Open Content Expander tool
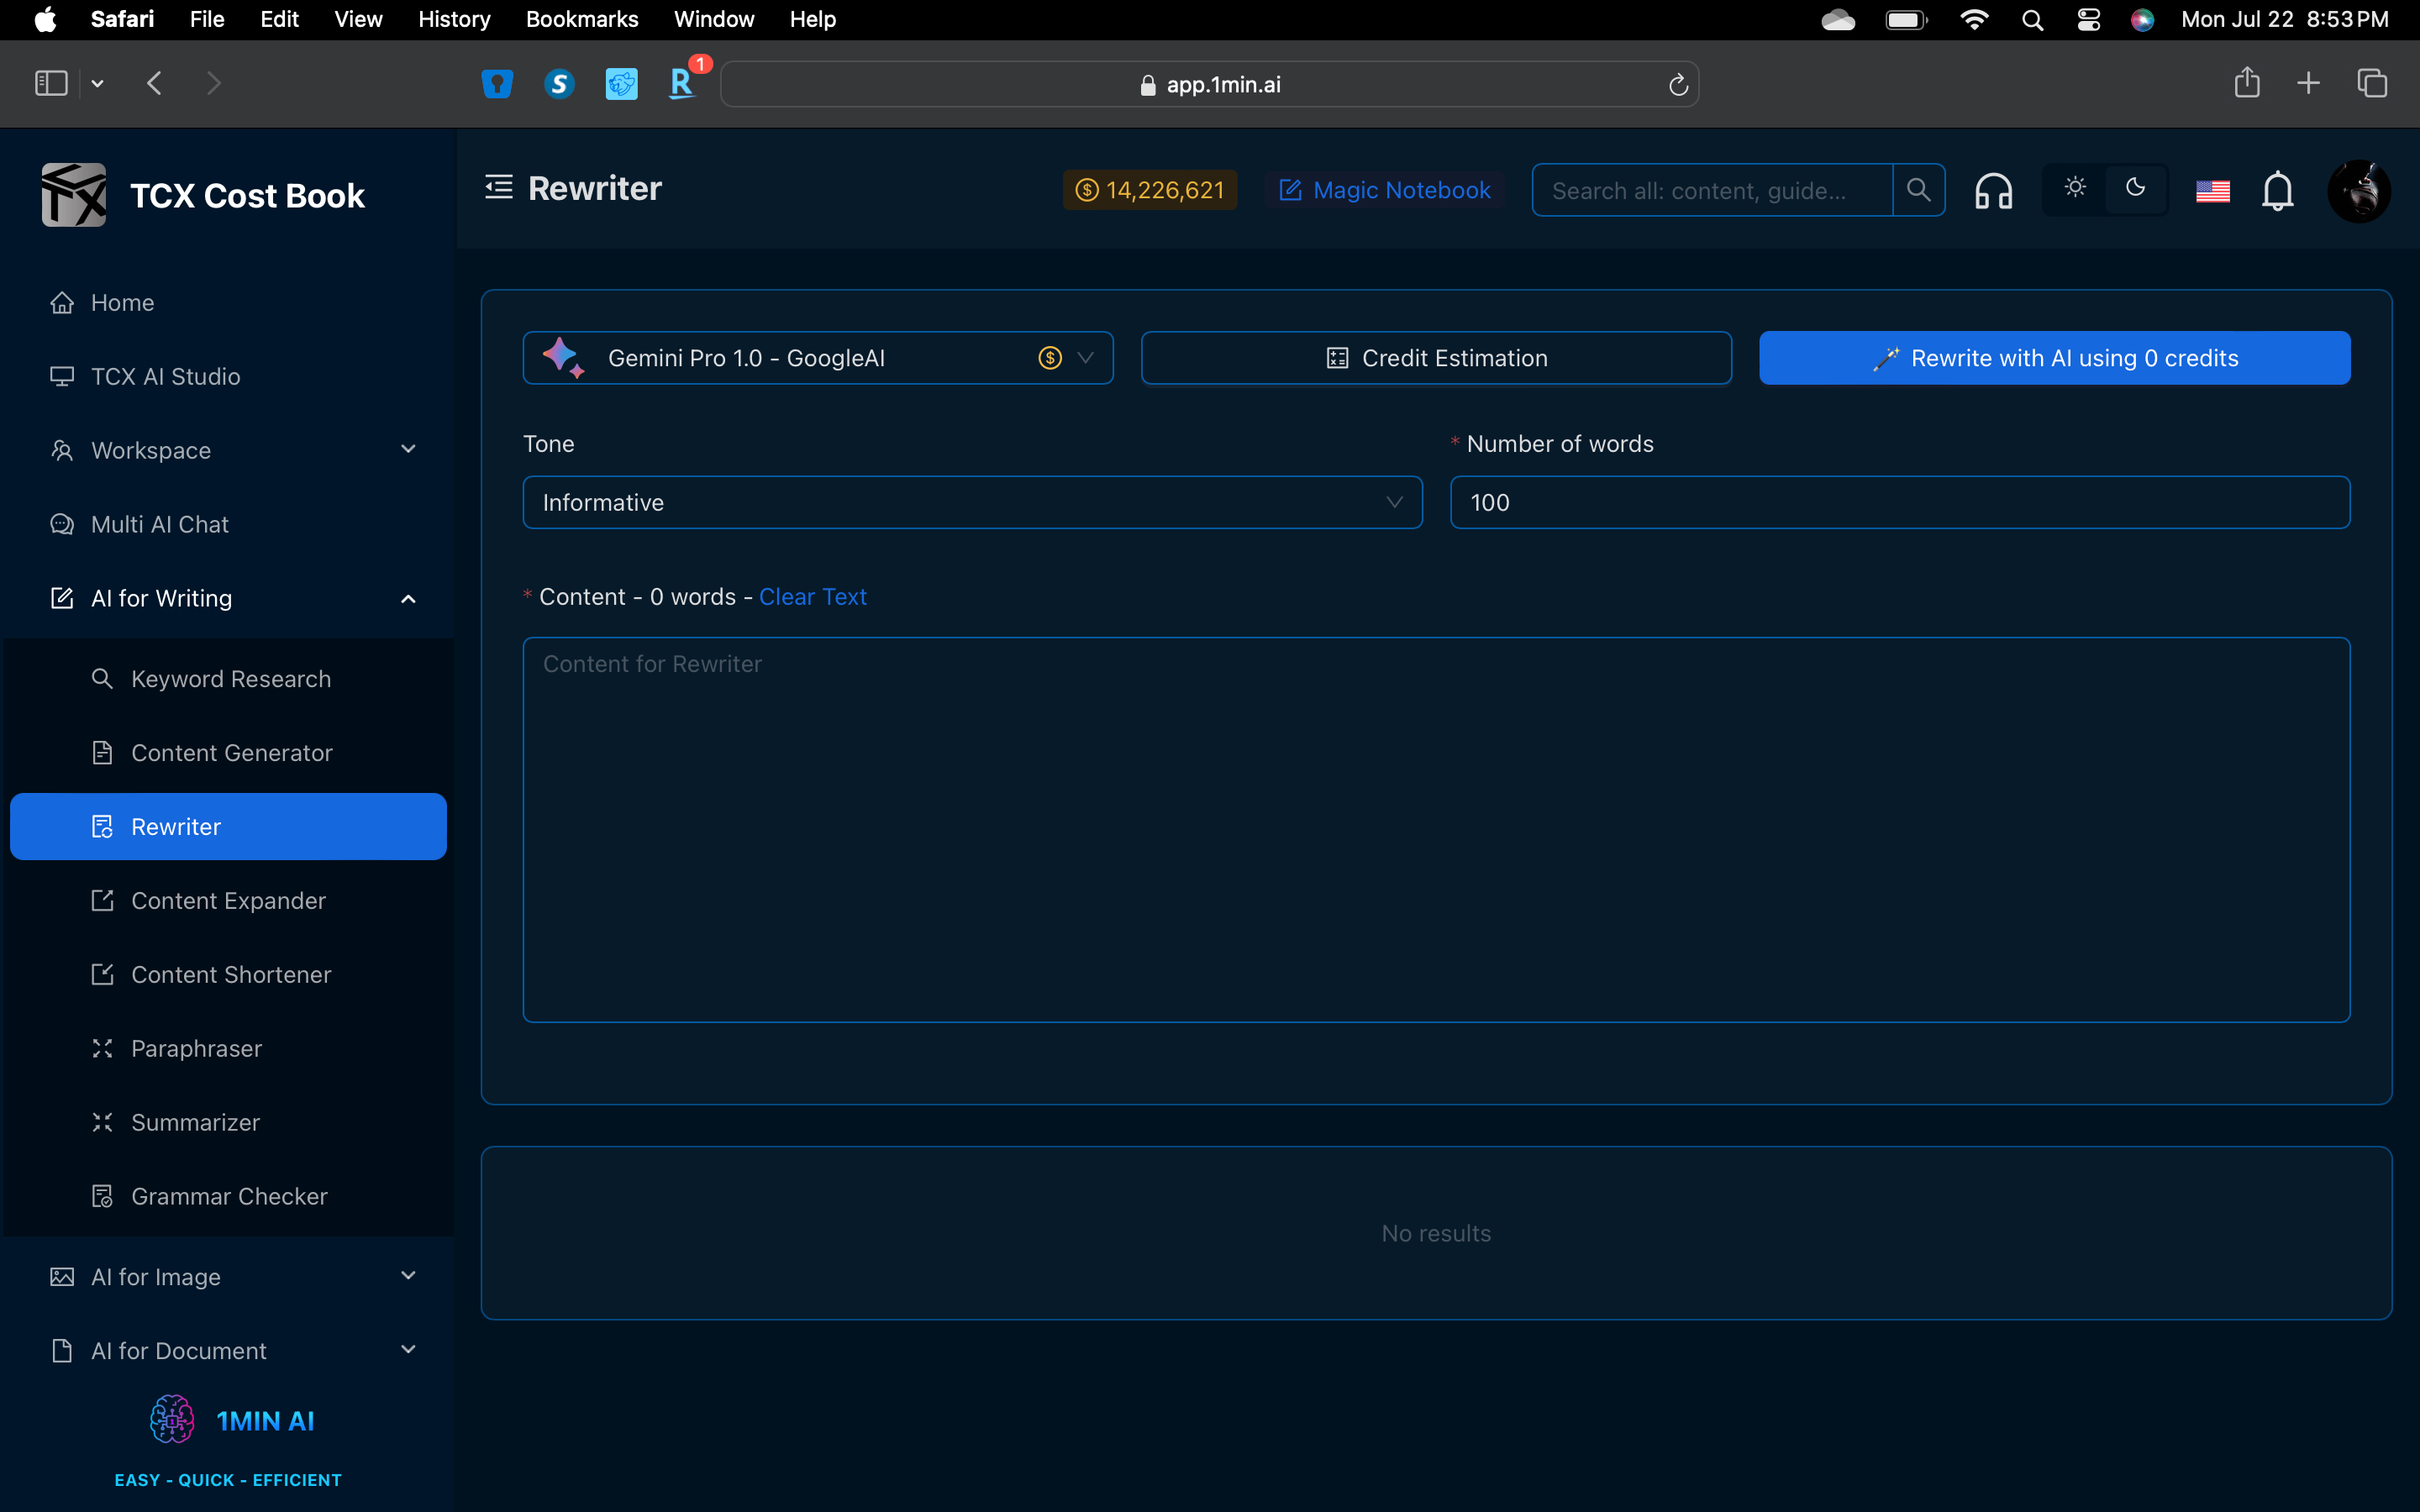Screen dimensions: 2420x1512 (x=228, y=901)
